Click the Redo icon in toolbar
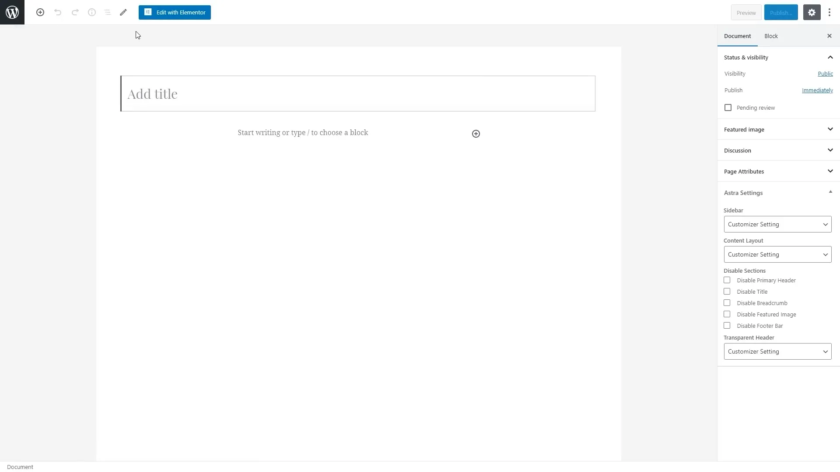 click(74, 12)
